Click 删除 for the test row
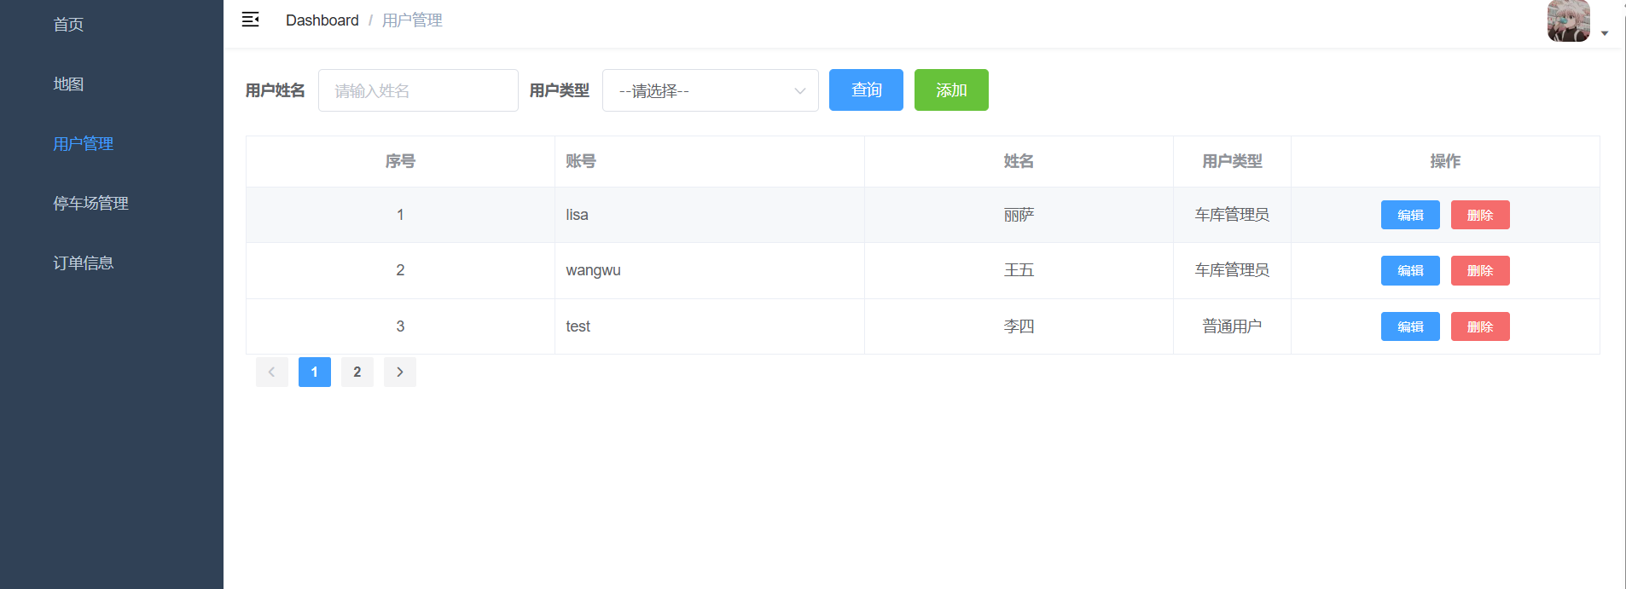Screen dimensions: 1626x589 tap(1480, 326)
